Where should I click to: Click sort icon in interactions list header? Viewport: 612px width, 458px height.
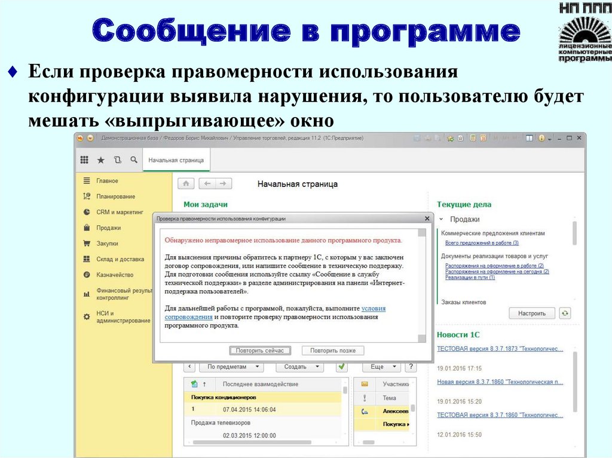(204, 385)
